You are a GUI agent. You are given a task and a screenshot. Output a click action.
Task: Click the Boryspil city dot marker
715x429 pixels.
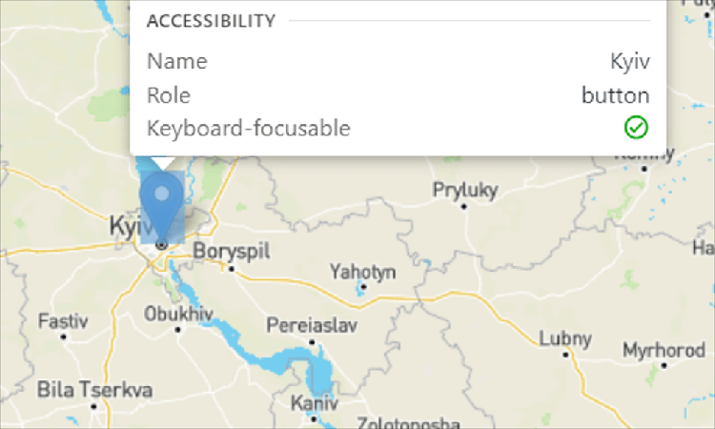pyautogui.click(x=230, y=268)
